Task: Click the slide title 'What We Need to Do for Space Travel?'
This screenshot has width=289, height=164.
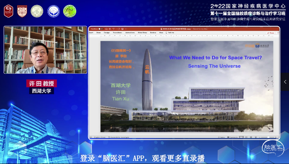Action: 215,57
